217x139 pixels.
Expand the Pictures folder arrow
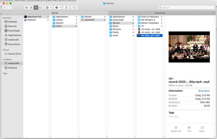click(133, 29)
